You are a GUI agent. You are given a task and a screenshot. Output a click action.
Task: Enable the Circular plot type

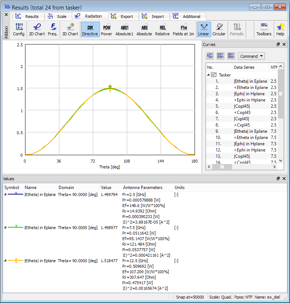219,29
